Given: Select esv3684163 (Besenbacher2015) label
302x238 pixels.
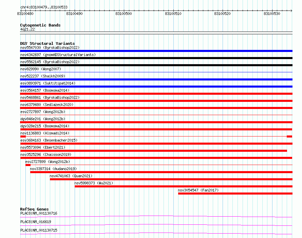Looking at the screenshot, I should click(49, 140).
